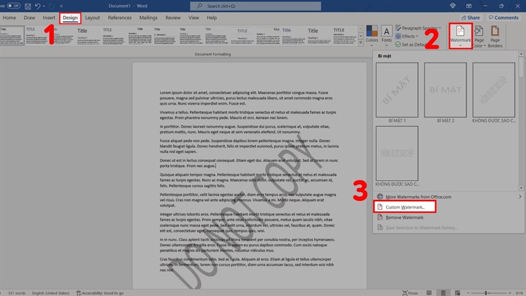This screenshot has height=296, width=526.
Task: Click Set as Default
Action: pyautogui.click(x=410, y=45)
